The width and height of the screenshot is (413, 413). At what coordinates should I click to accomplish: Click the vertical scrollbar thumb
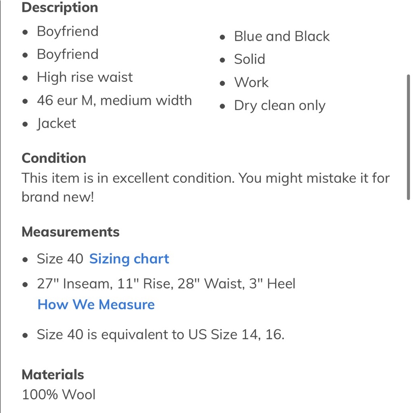coord(408,137)
